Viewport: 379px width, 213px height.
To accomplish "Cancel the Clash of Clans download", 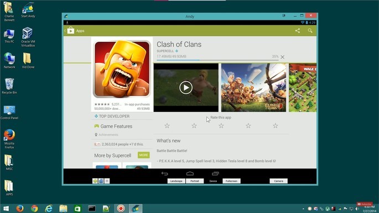I will point(282,57).
